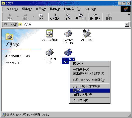
Task: Expand the address bar dropdown arrow
Action: (127, 24)
